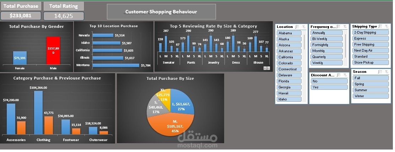Clear the filter on the Season slicer
Image resolution: width=395 pixels, height=152 pixels.
[x=387, y=72]
